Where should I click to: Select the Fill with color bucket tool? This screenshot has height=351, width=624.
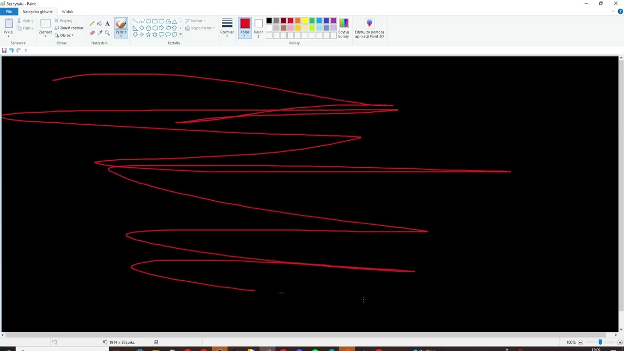100,23
